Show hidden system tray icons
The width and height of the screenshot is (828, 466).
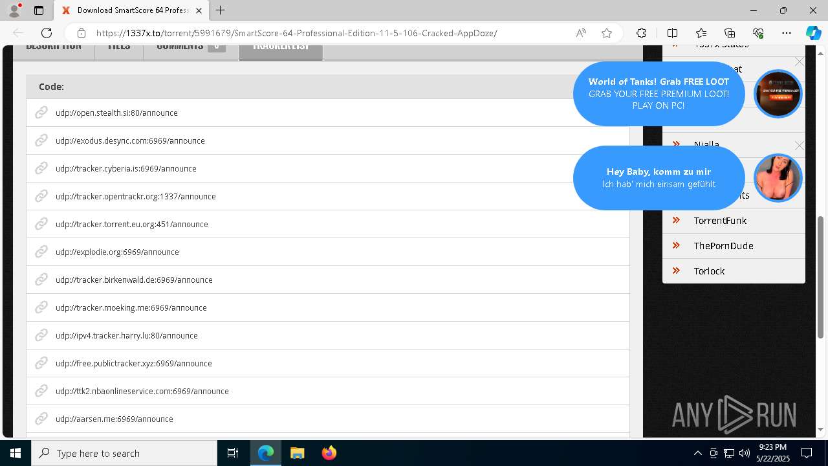pyautogui.click(x=697, y=453)
